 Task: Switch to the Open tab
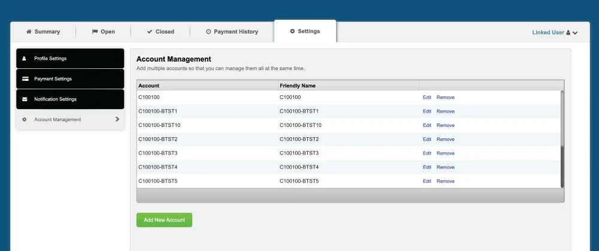(x=103, y=32)
